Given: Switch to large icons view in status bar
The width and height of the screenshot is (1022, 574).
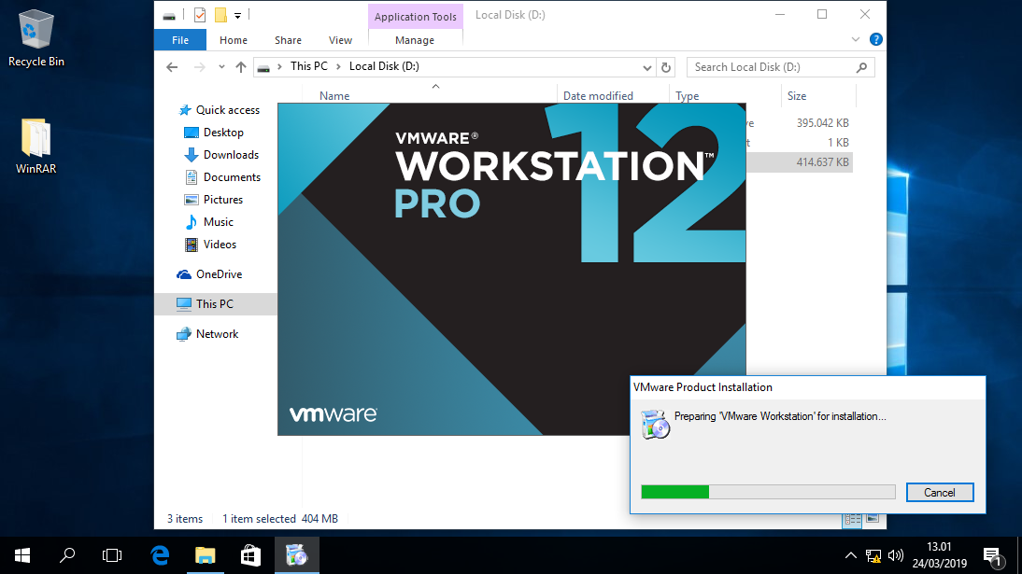Looking at the screenshot, I should pos(873,519).
